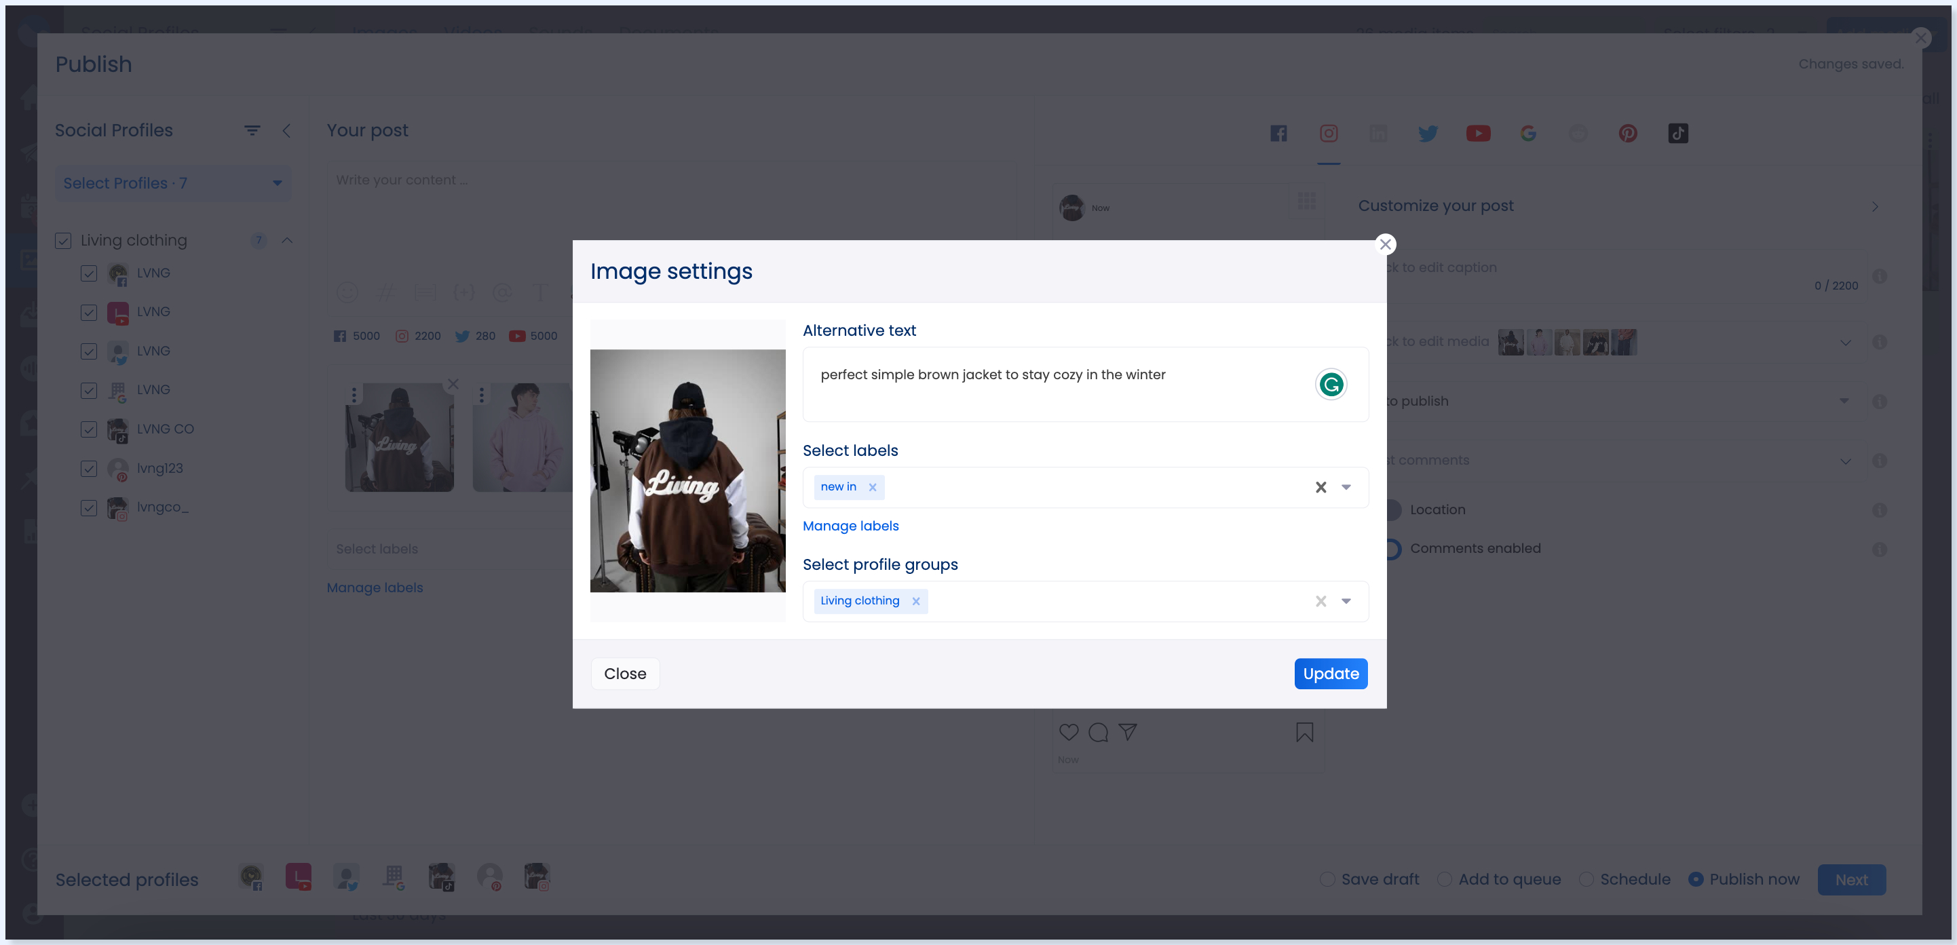Screen dimensions: 1957x945
Task: Clear all selected labels
Action: click(1321, 488)
